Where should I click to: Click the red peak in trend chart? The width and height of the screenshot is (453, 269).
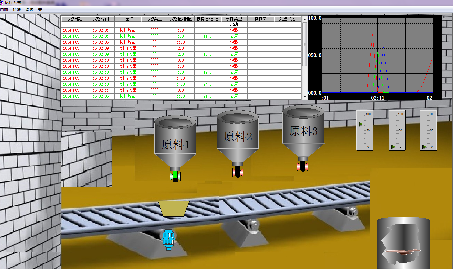[372, 34]
